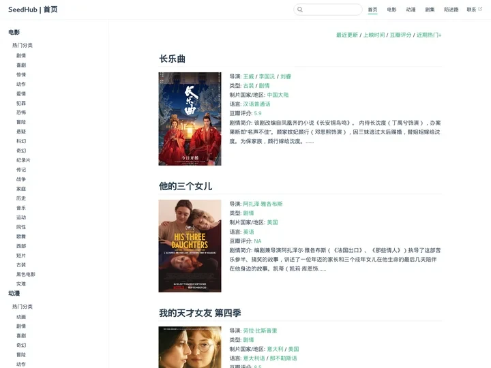Select 惊悚 in the sidebar

[21, 74]
